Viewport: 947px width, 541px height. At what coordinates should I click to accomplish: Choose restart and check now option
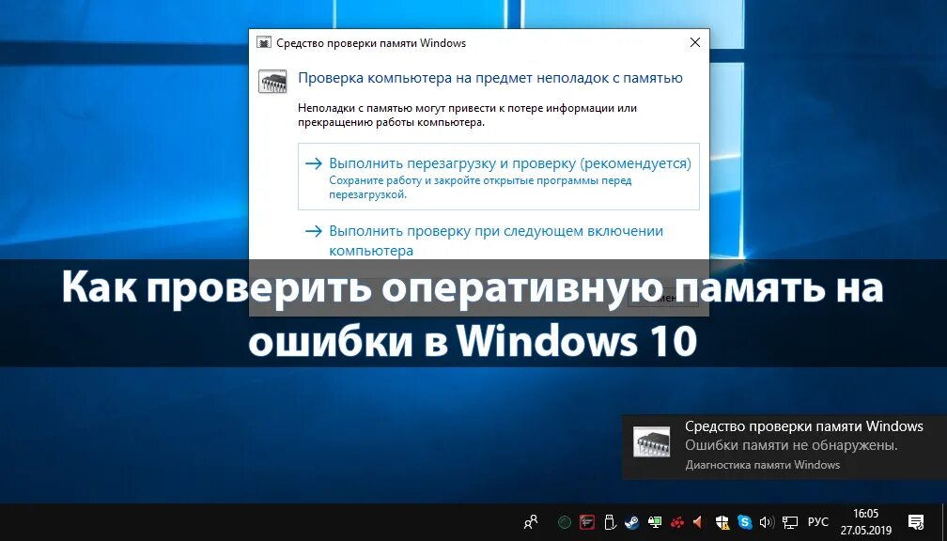click(498, 177)
